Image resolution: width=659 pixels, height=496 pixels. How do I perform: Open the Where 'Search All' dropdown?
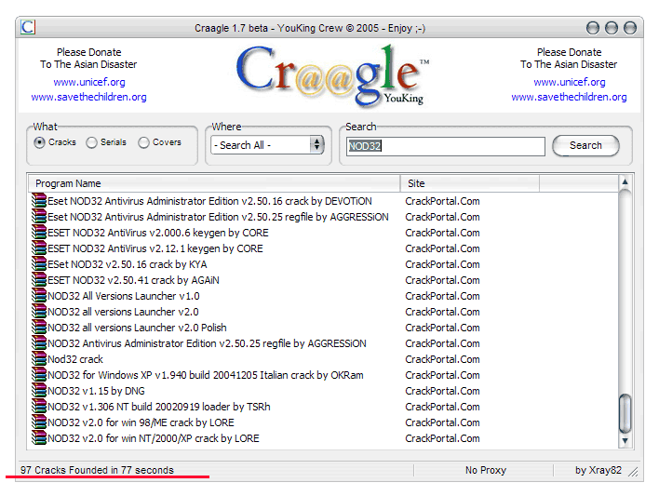(x=267, y=145)
